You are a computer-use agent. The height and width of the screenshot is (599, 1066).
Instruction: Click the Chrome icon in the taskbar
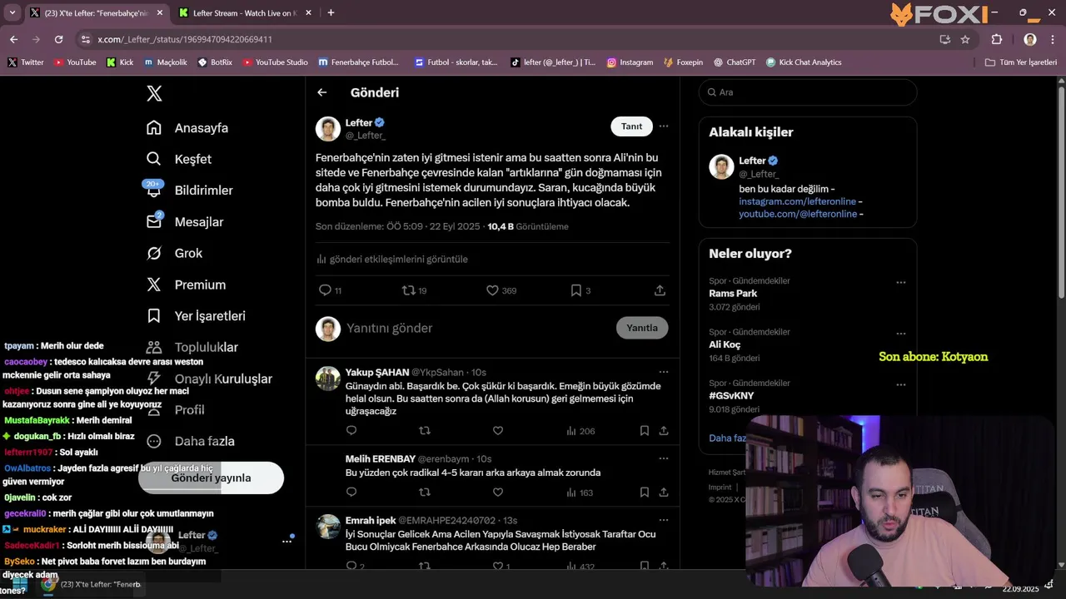[48, 584]
